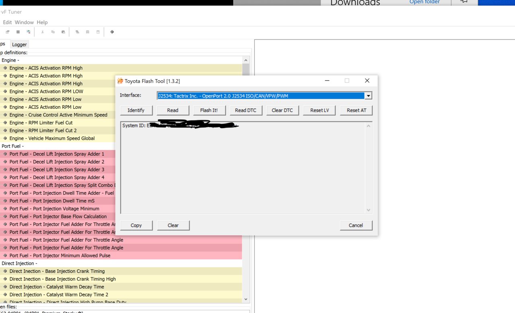This screenshot has width=515, height=313.
Task: Click the Reset AT button
Action: (x=356, y=110)
